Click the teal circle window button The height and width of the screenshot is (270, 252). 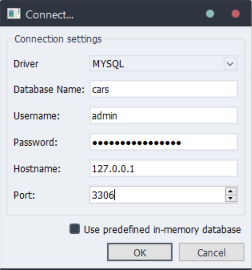[x=210, y=14]
